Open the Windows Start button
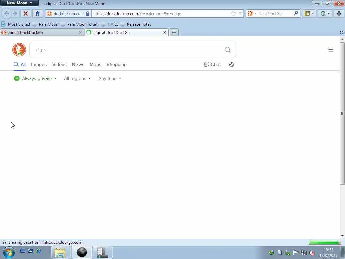This screenshot has width=345, height=259. click(x=9, y=252)
